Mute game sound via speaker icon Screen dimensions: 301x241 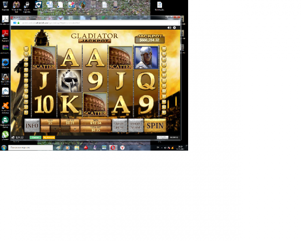[169, 27]
